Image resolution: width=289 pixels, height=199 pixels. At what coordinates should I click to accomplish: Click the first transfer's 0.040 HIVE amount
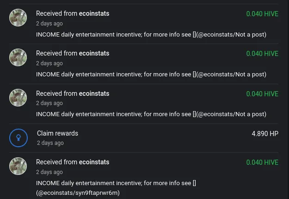(262, 14)
